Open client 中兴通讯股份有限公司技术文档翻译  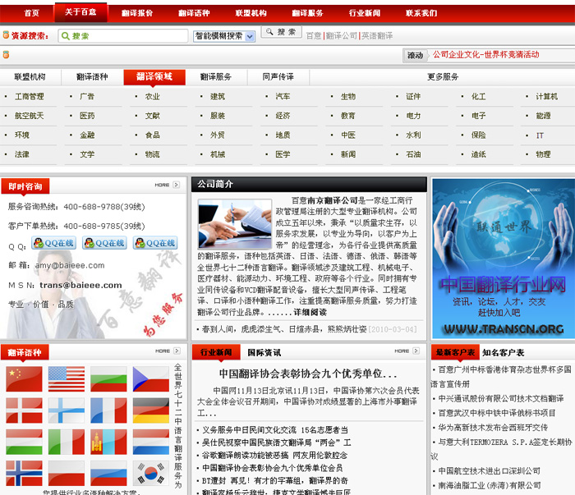(501, 398)
